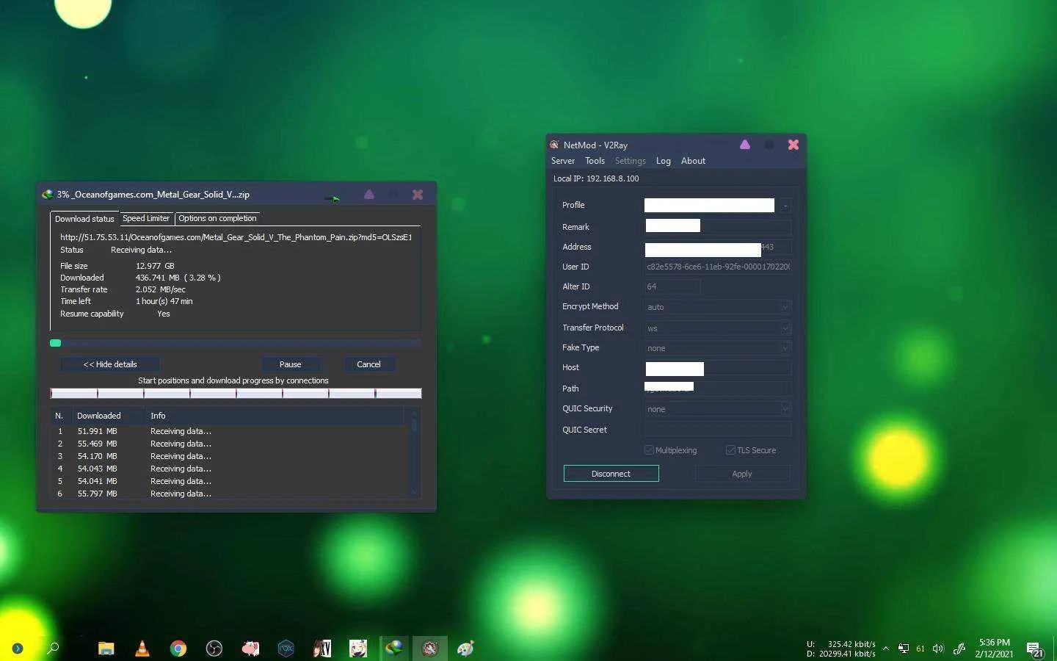Cancel the download
The height and width of the screenshot is (661, 1057).
(x=368, y=364)
